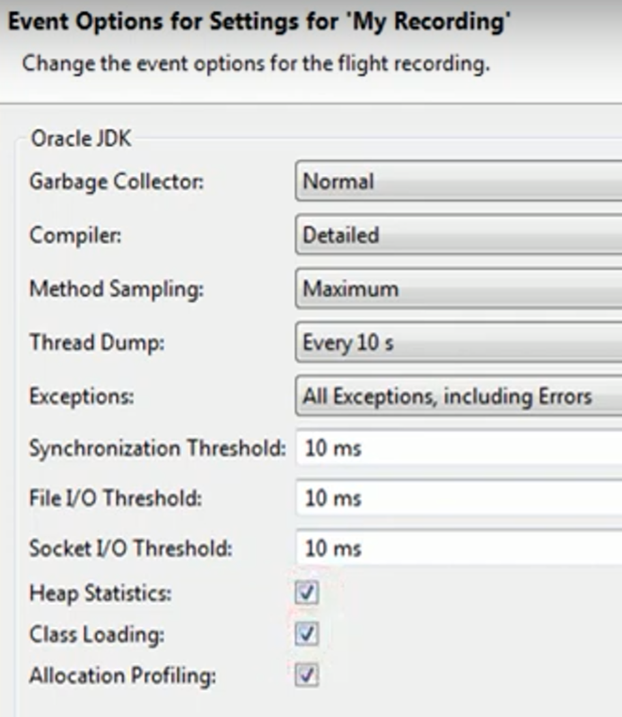Click the 'Compiler:' label text
This screenshot has height=717, width=622.
[x=75, y=235]
